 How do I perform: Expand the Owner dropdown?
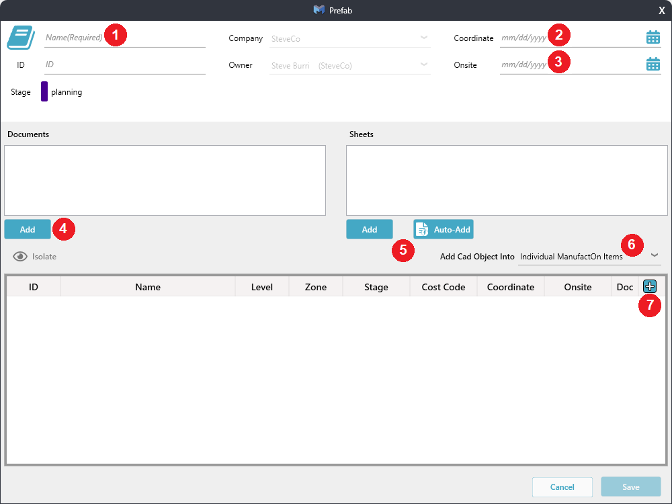pos(424,65)
